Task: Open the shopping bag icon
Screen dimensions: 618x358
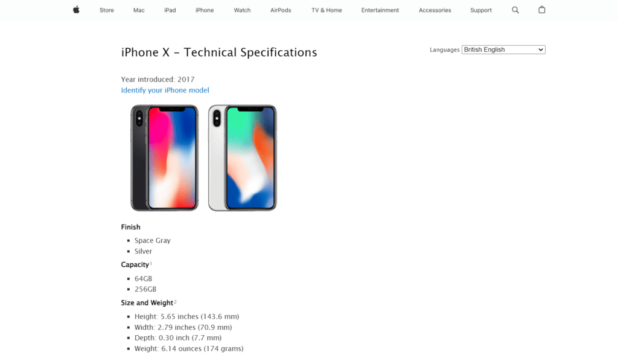Action: pos(541,10)
